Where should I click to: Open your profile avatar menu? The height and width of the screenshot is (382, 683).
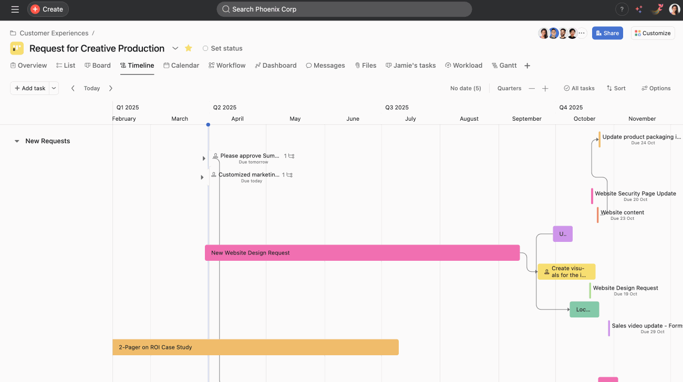point(675,9)
